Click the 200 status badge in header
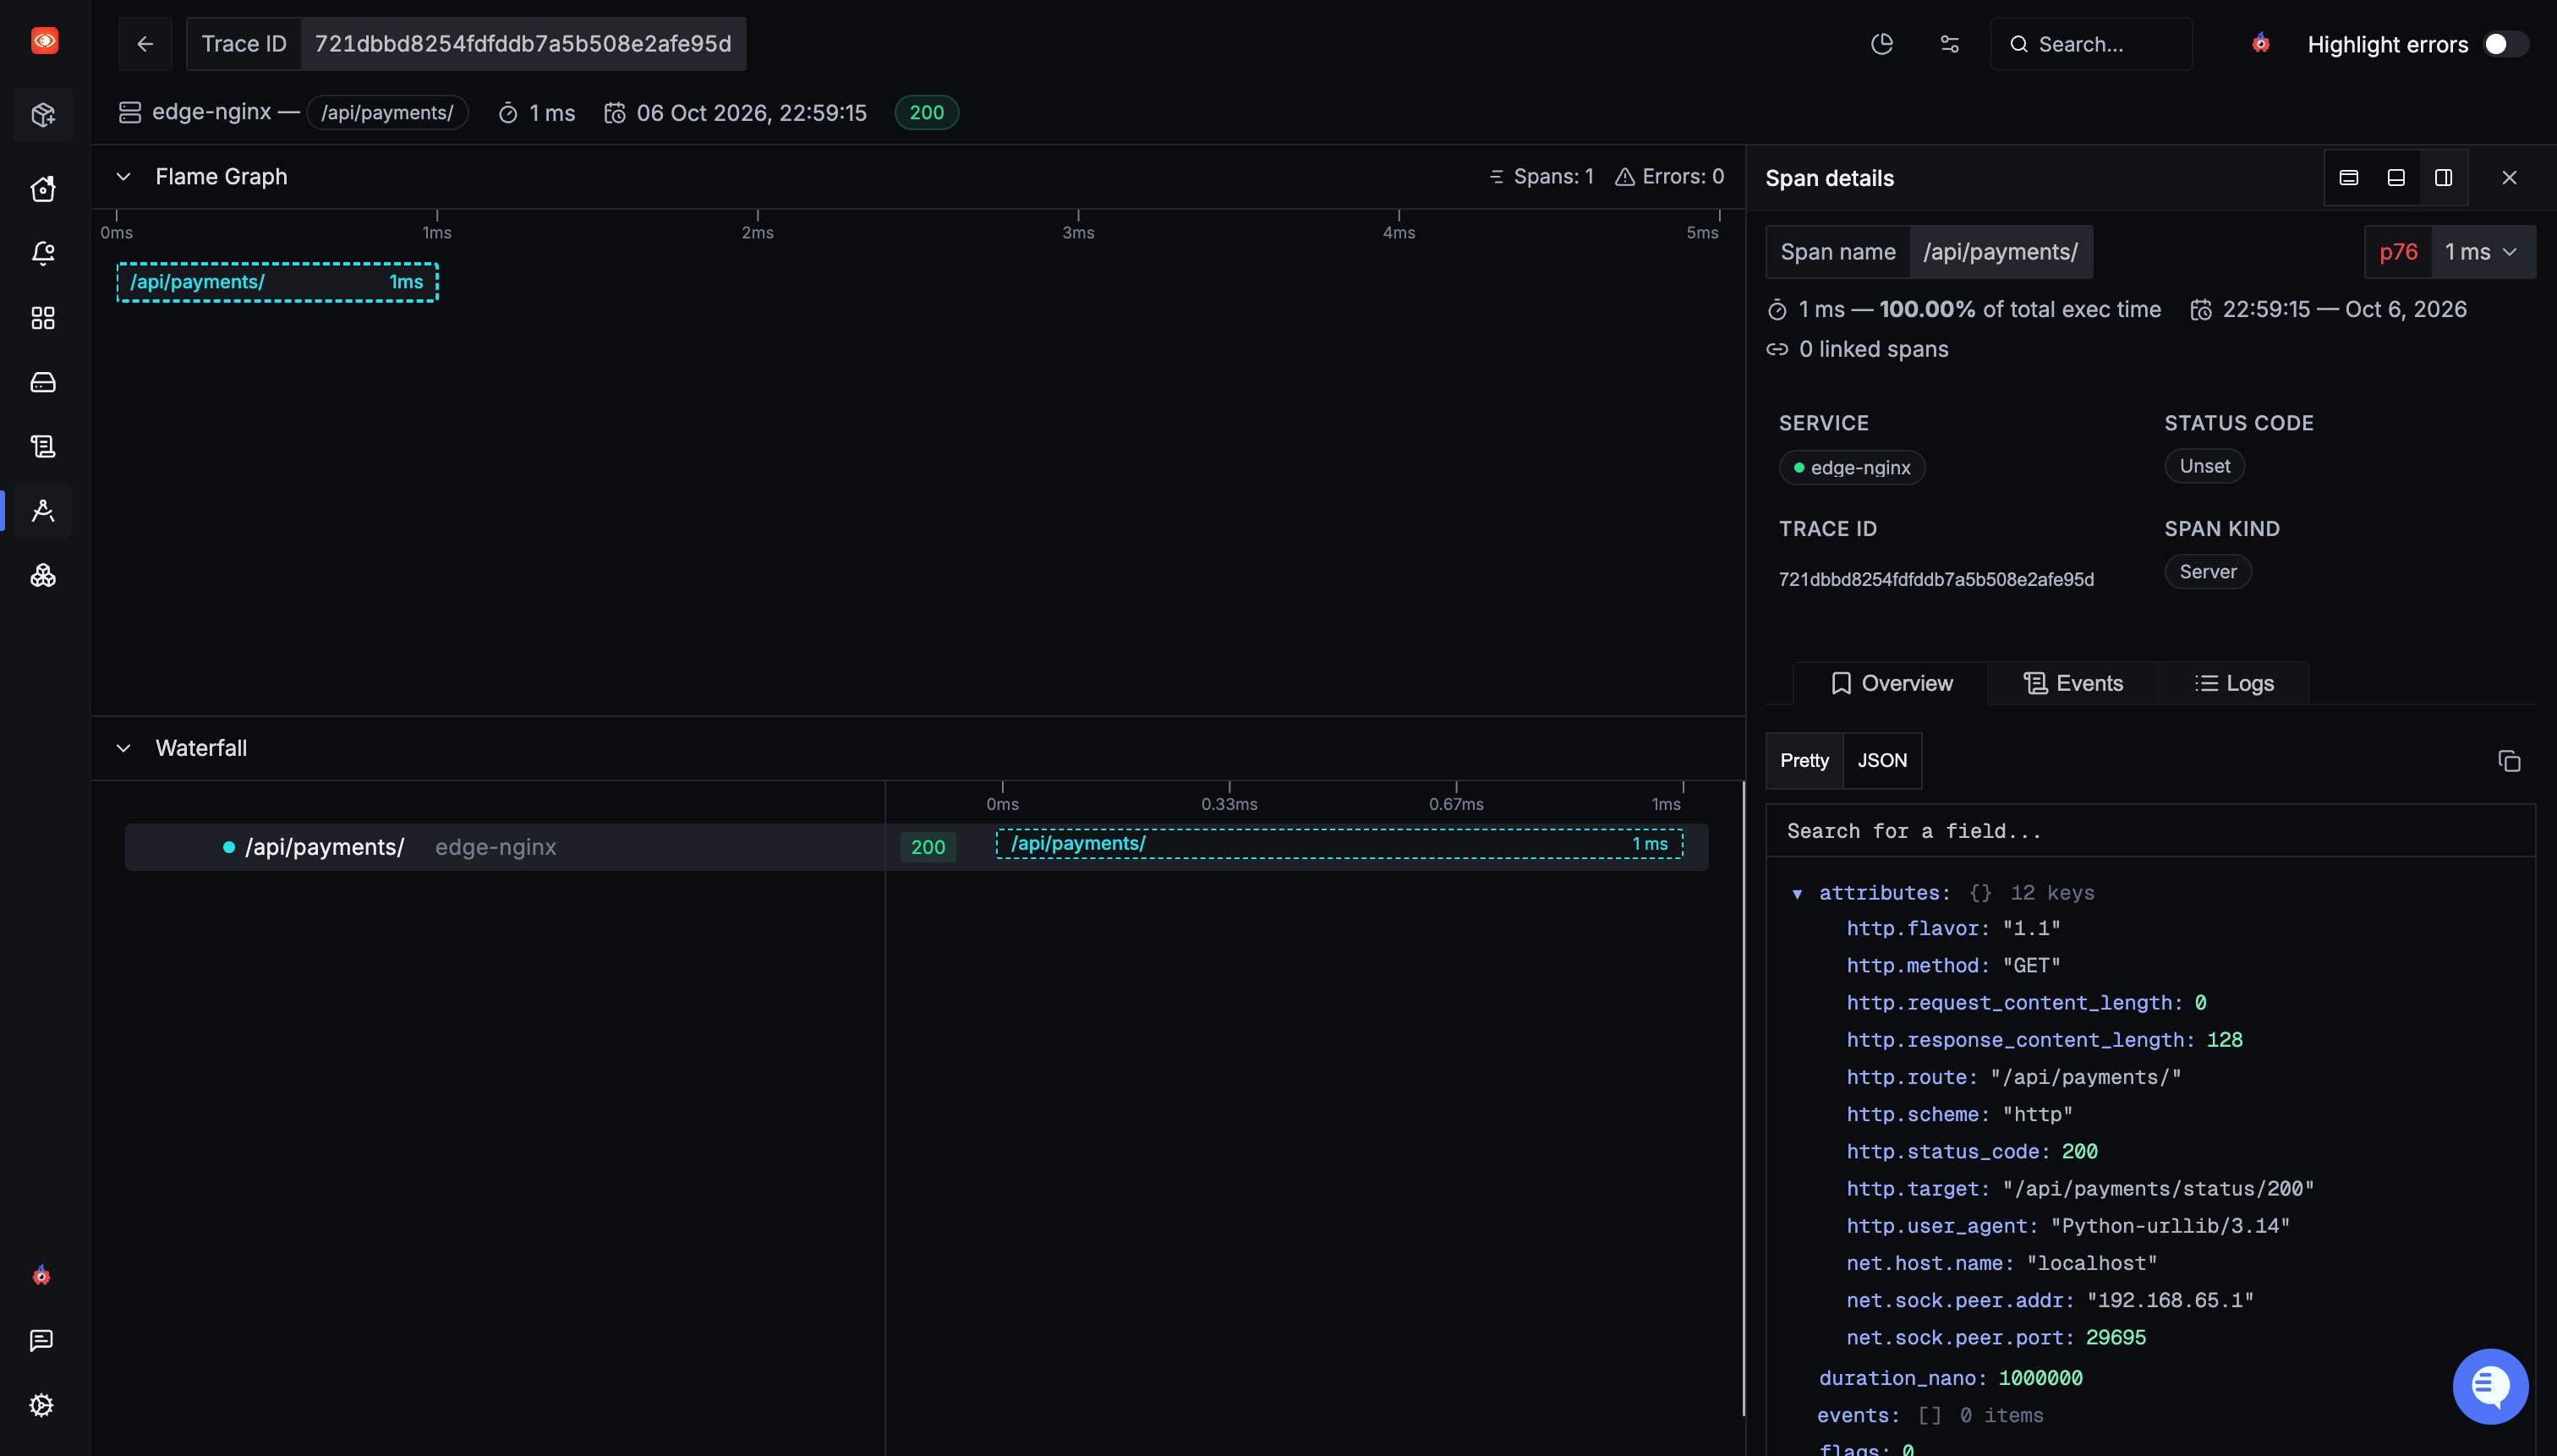The height and width of the screenshot is (1456, 2557). (926, 112)
